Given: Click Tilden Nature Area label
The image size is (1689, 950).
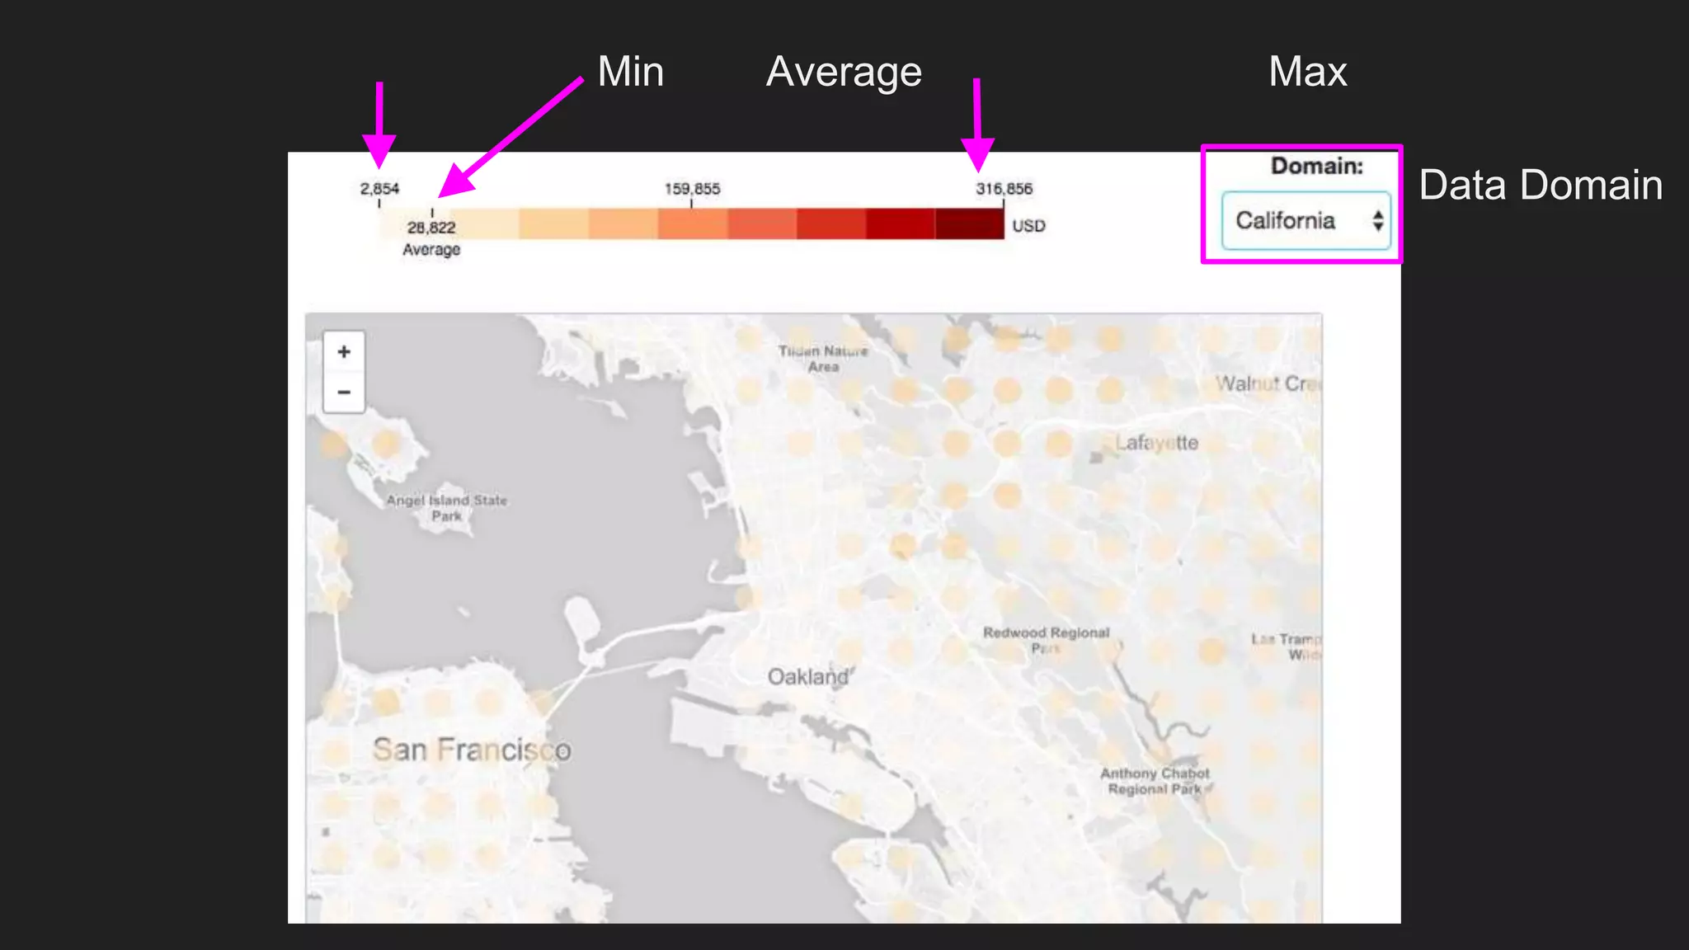Looking at the screenshot, I should (823, 359).
